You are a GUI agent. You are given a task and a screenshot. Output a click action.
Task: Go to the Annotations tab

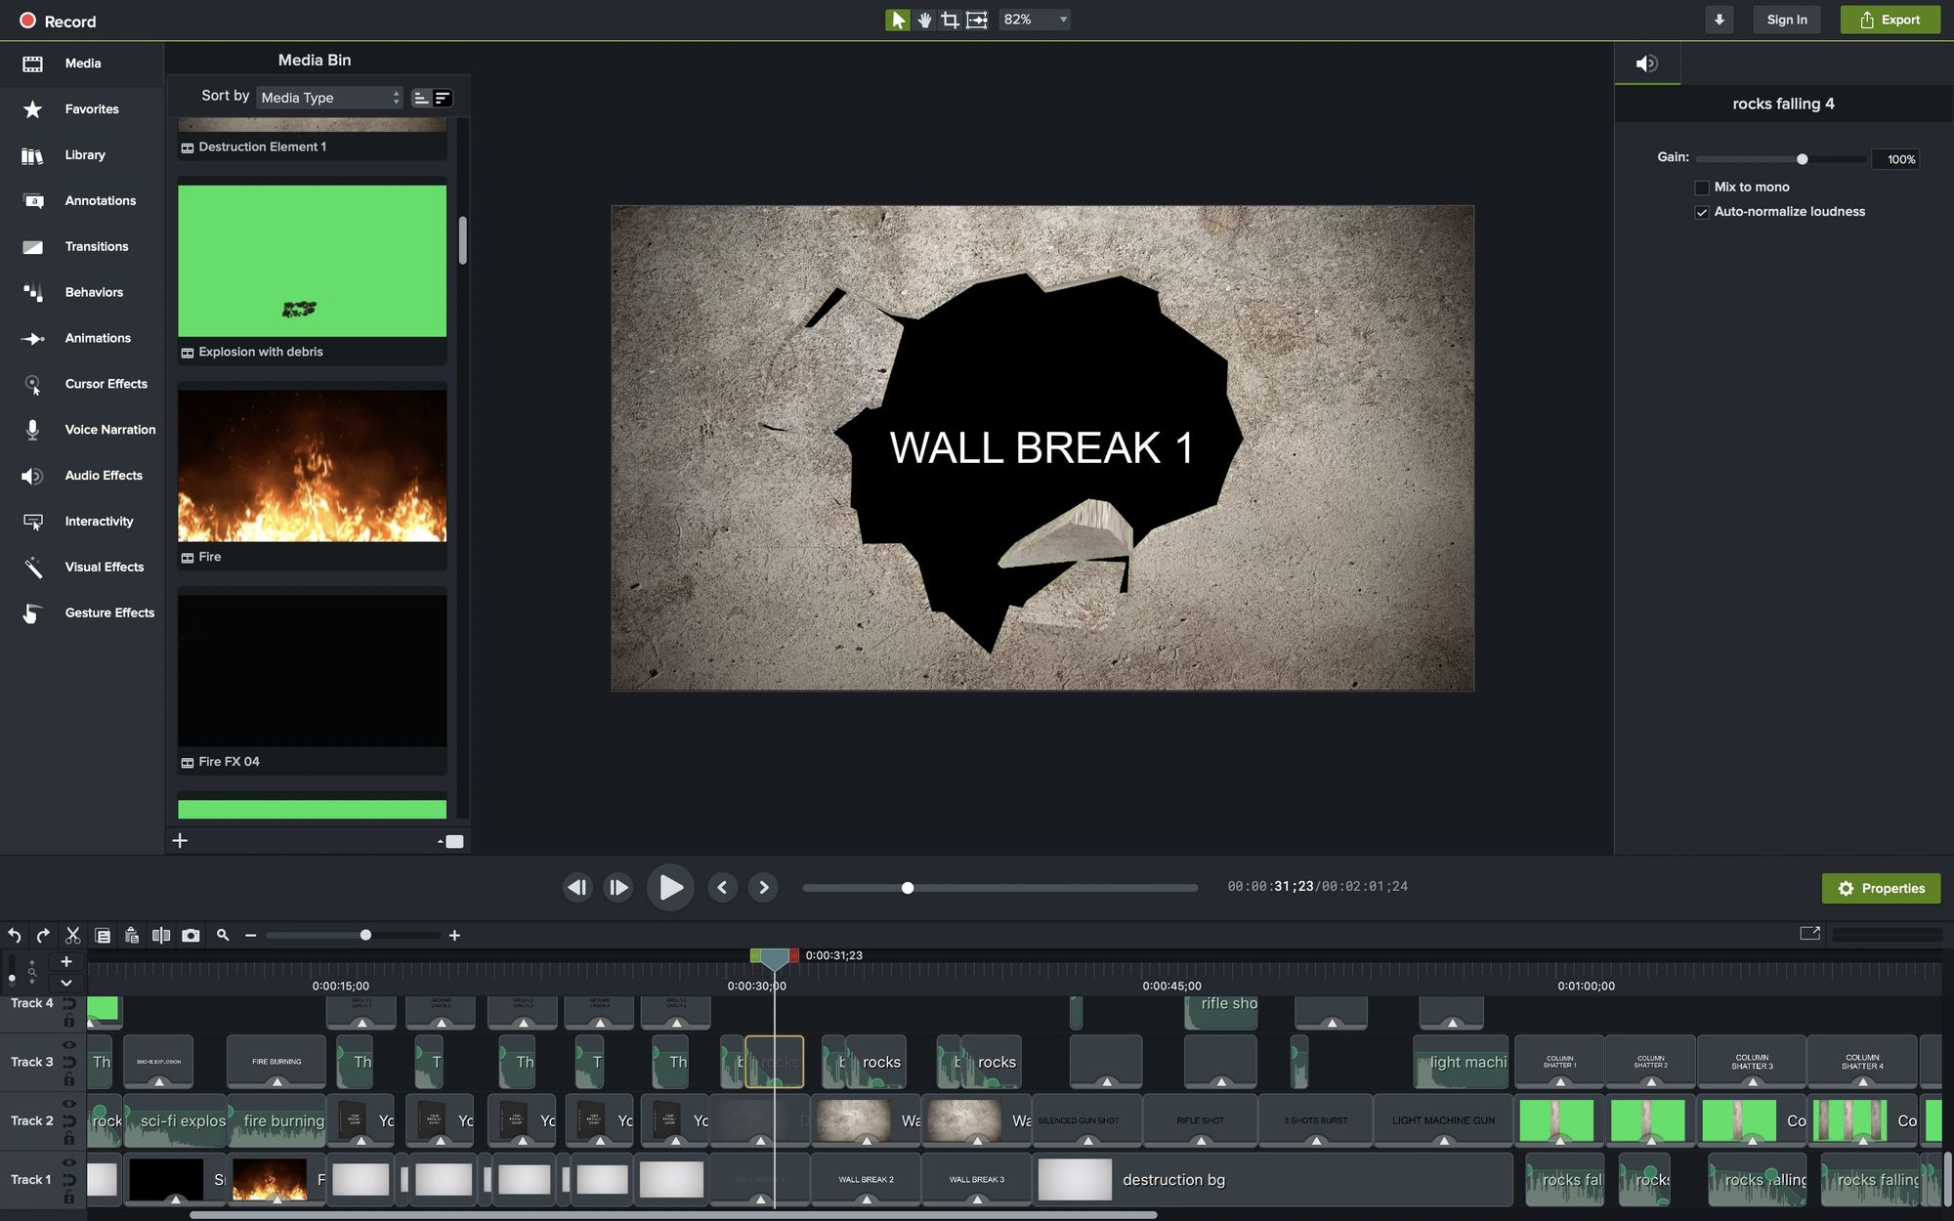(x=82, y=201)
